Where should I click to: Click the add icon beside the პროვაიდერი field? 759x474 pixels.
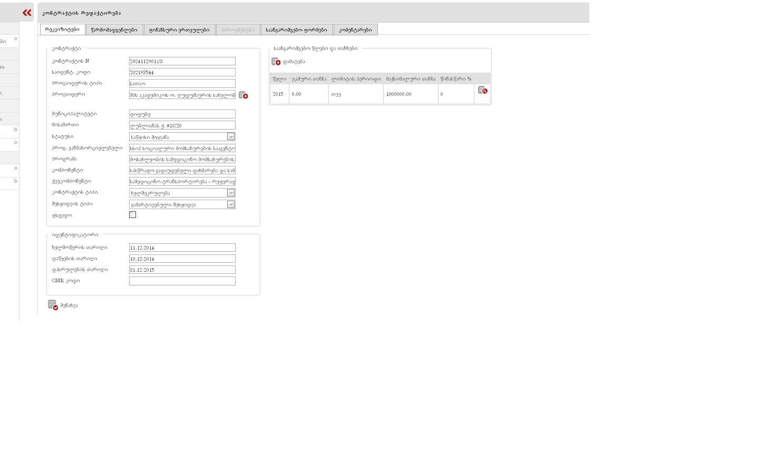click(243, 95)
